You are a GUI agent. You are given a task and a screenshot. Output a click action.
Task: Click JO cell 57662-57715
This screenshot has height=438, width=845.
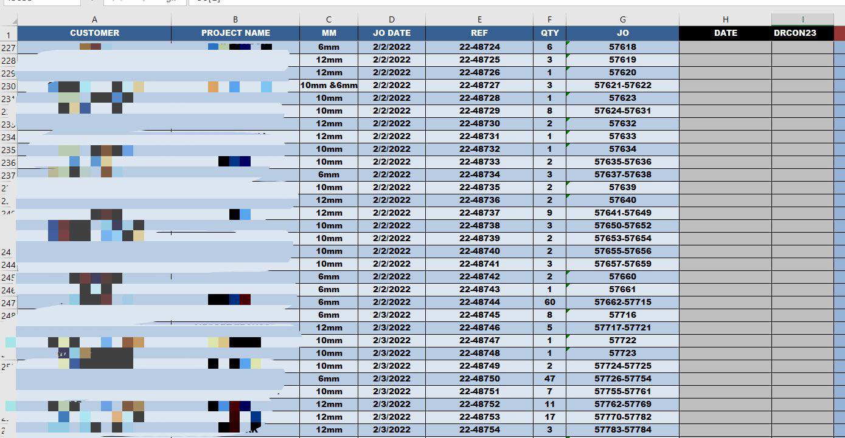(x=622, y=302)
